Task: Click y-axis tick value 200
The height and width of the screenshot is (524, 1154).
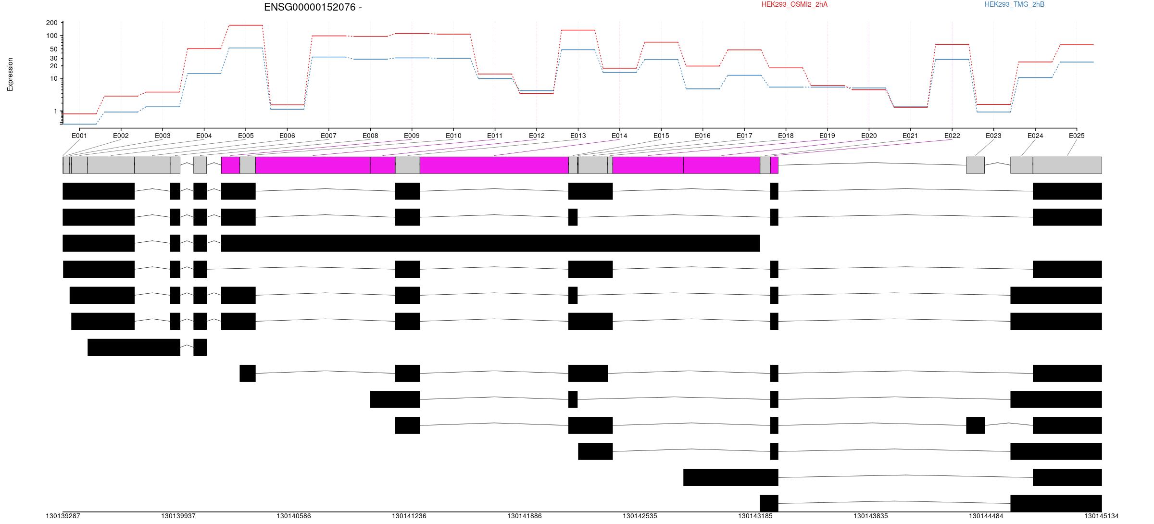Action: (x=52, y=23)
